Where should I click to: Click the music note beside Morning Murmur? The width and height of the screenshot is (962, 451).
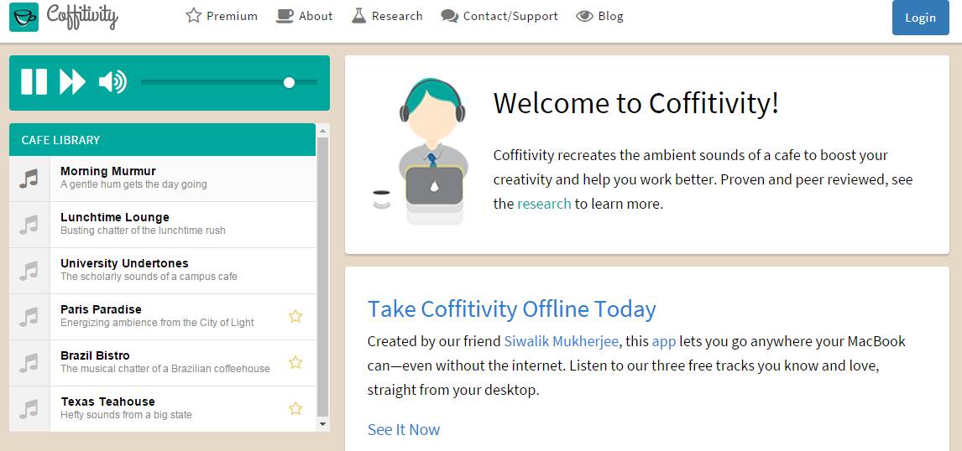[29, 179]
